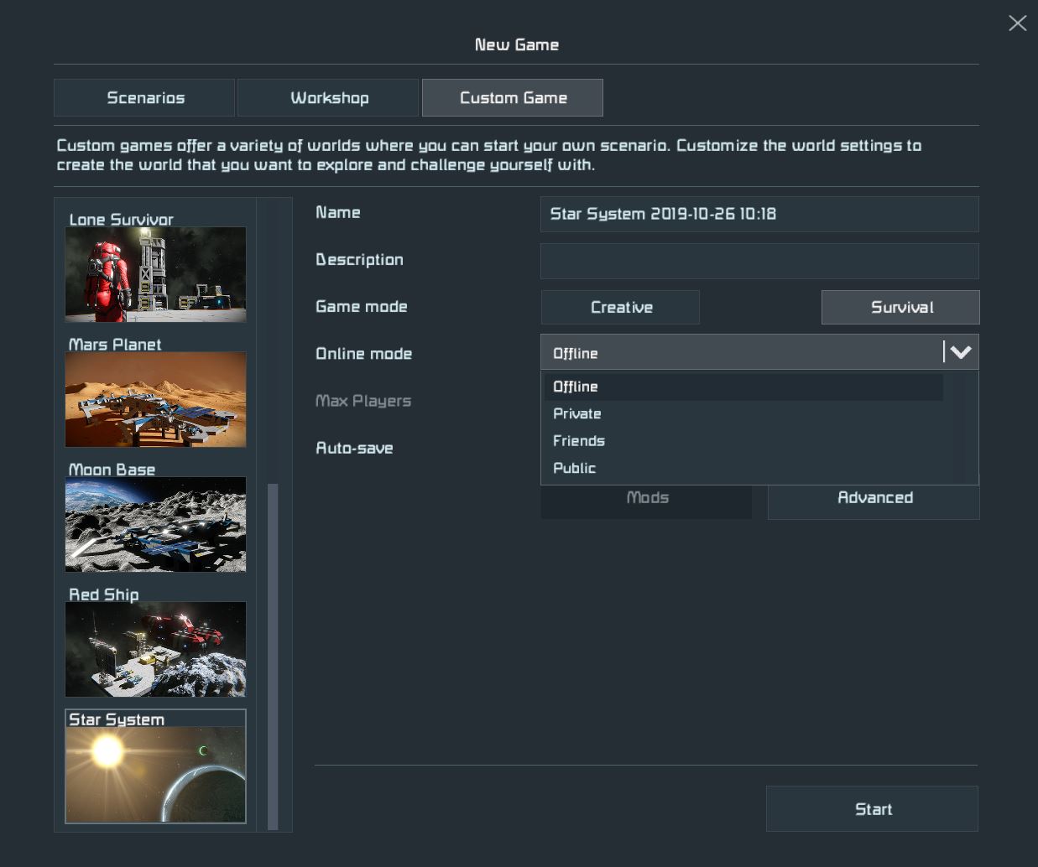The height and width of the screenshot is (867, 1038).
Task: Click the Name input field
Action: pyautogui.click(x=759, y=214)
